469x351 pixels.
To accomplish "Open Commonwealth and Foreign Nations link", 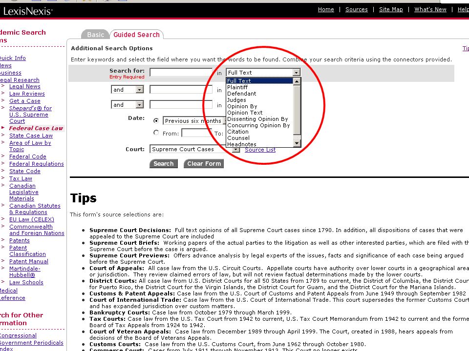I will click(37, 230).
